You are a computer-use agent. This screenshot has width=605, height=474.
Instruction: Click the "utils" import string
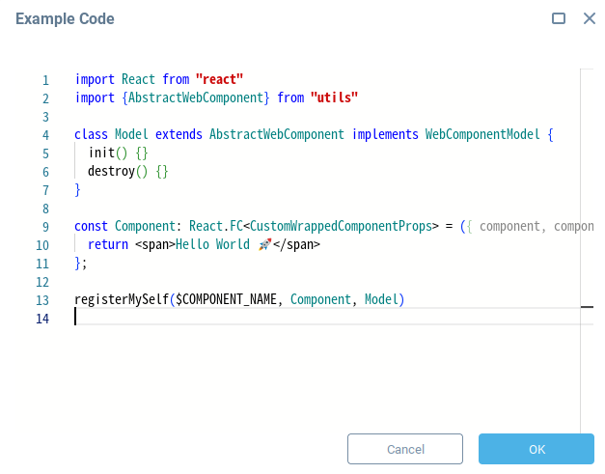tap(334, 98)
